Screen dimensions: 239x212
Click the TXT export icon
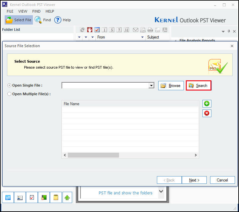pyautogui.click(x=150, y=30)
